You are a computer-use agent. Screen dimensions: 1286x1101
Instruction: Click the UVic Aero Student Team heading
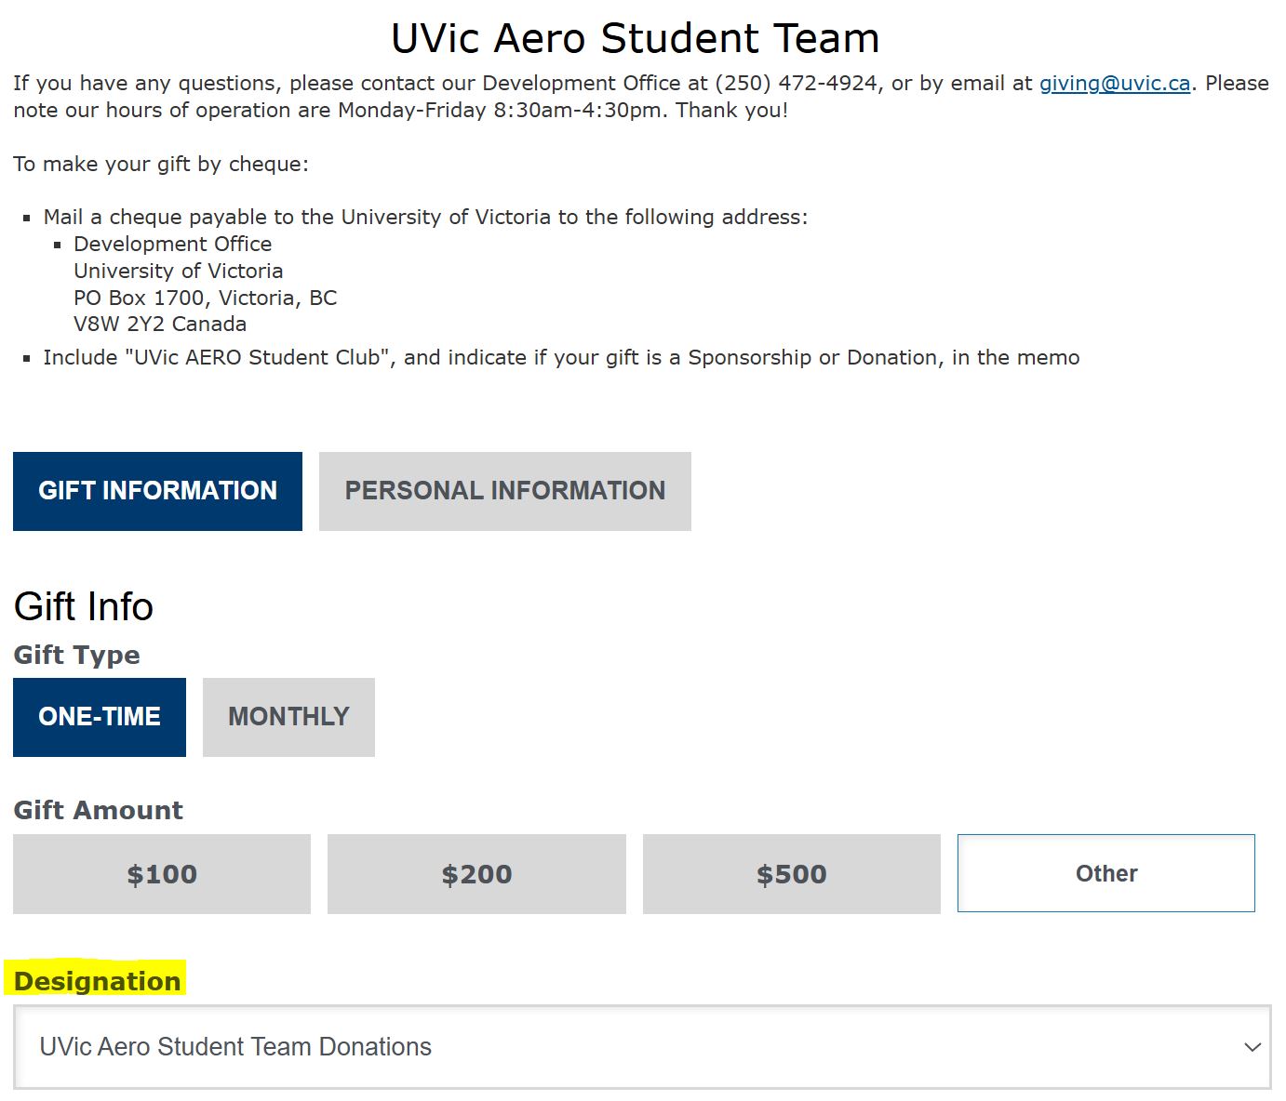635,39
